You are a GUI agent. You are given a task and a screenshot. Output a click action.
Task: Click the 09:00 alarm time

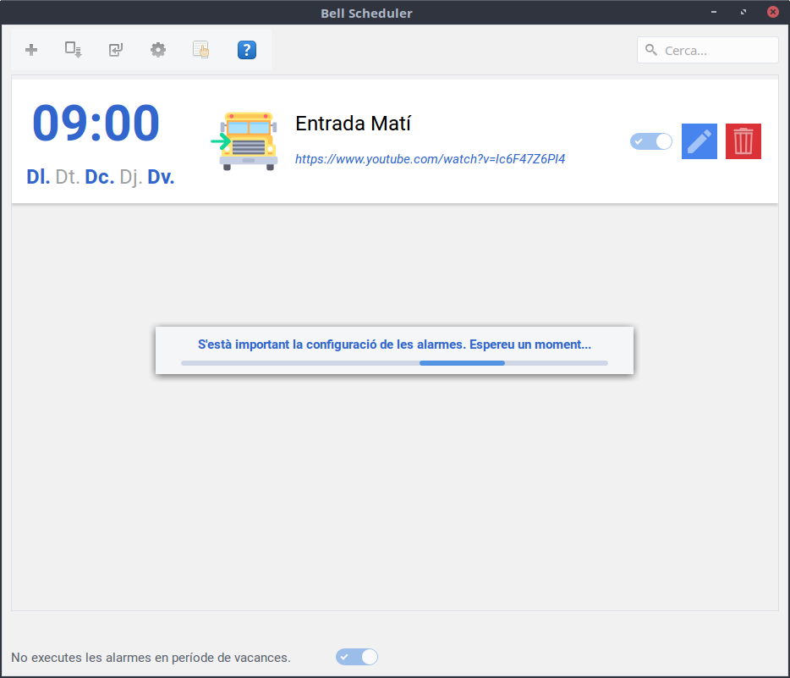point(96,124)
